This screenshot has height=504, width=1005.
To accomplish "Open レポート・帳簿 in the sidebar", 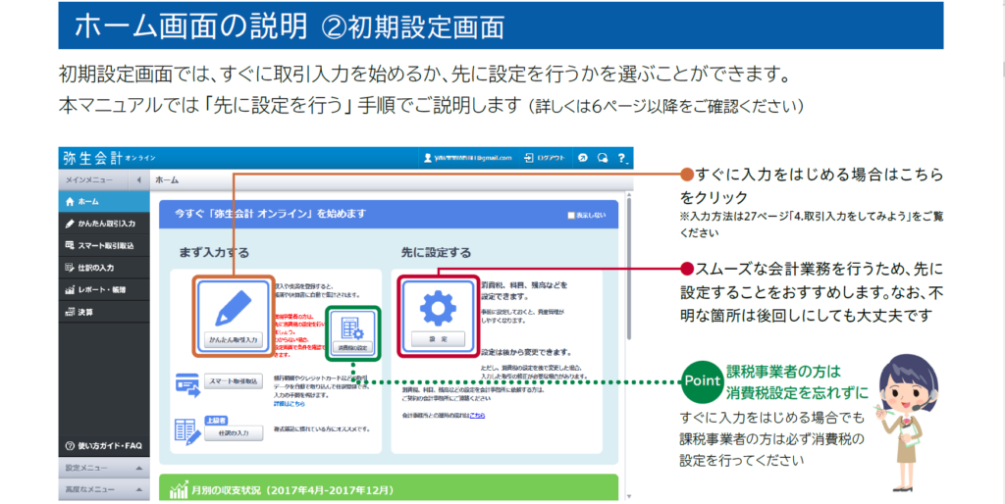I will [x=104, y=290].
